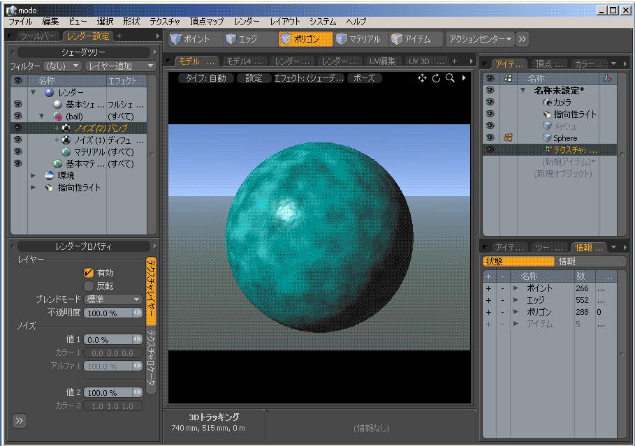Expand the 環境 tree item

[x=33, y=176]
